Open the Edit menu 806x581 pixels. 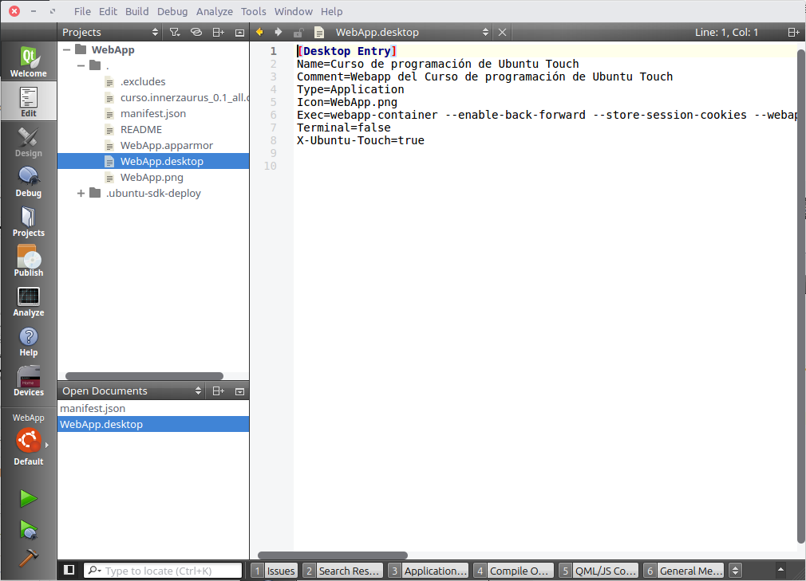(108, 11)
